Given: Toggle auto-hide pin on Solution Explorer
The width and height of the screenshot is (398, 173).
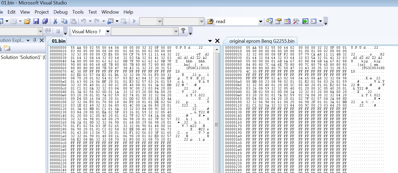Looking at the screenshot, I should (35, 40).
